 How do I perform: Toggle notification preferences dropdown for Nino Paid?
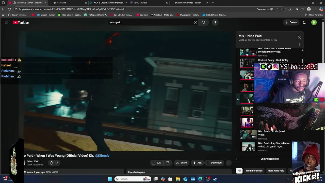coord(54,163)
